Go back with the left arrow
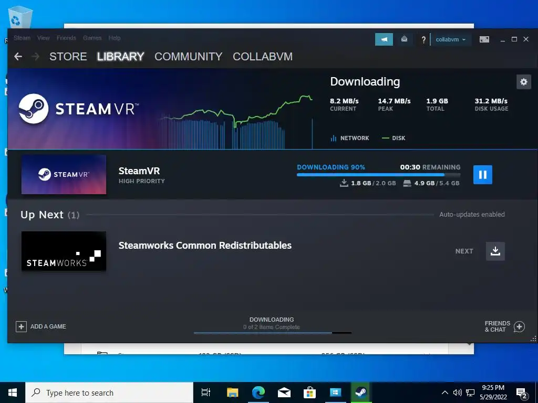The height and width of the screenshot is (403, 538). tap(18, 57)
